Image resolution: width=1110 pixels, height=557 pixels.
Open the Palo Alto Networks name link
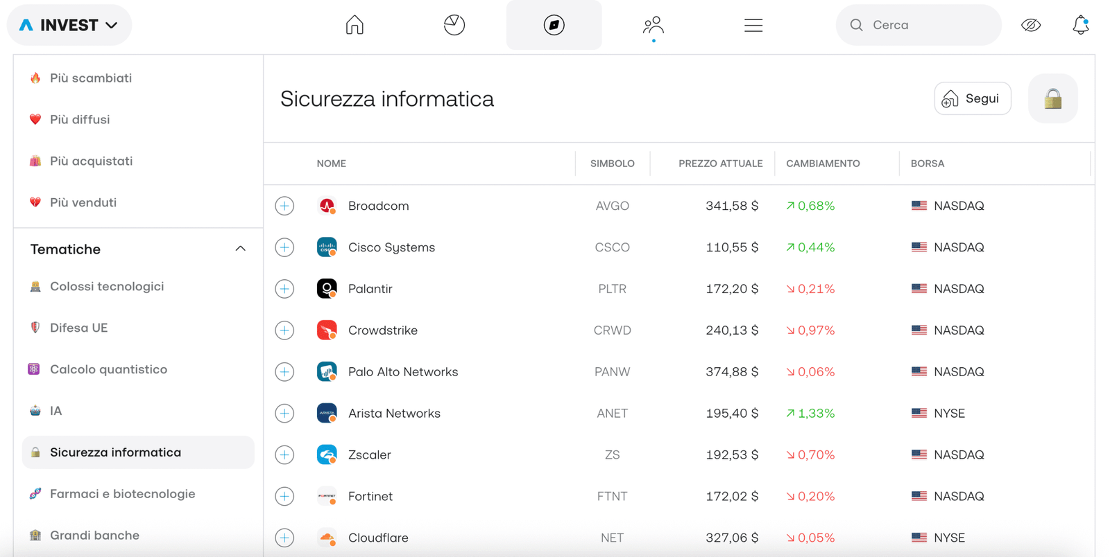[x=403, y=372]
